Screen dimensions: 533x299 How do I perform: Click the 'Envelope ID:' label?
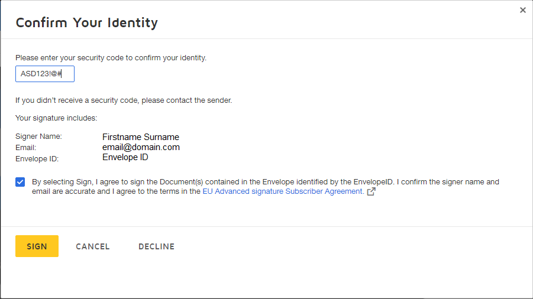(37, 159)
